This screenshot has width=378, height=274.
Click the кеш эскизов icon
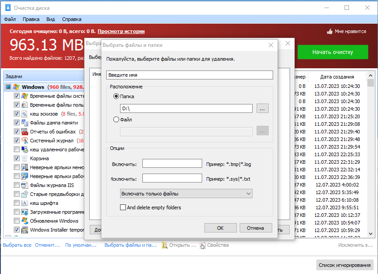(x=25, y=114)
